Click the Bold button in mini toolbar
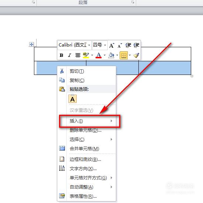Viewport: 203px width, 203px height. (61, 55)
